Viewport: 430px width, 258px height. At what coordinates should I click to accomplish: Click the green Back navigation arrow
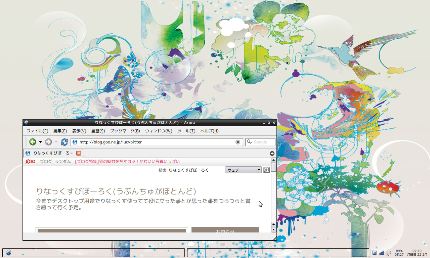pyautogui.click(x=33, y=142)
